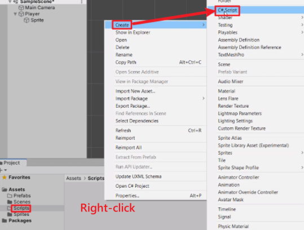
Task: Expand the Import Package submenu arrow
Action: click(x=204, y=99)
